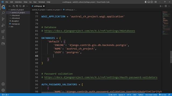Open the Explorer view in activity bar
172x96 pixels.
[3, 7]
